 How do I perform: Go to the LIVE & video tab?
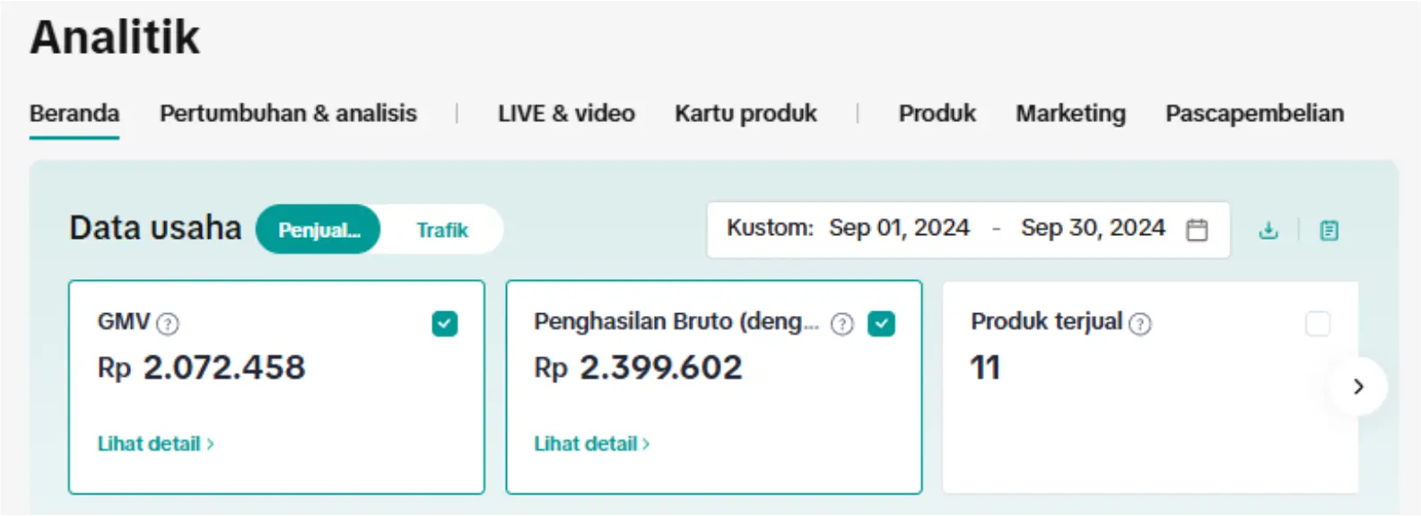tap(566, 114)
